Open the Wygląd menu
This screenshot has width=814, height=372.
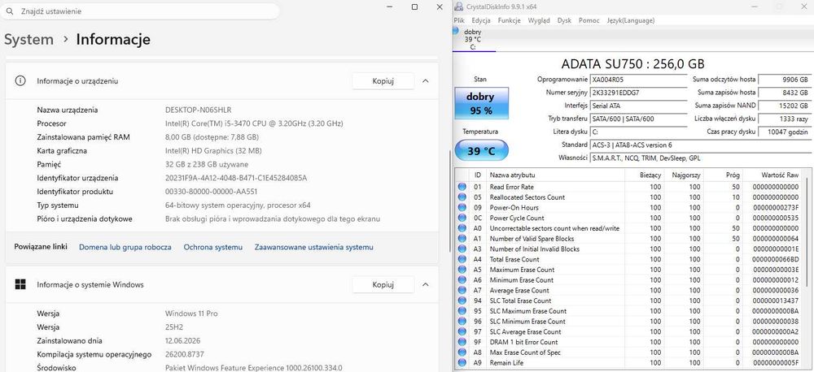539,21
